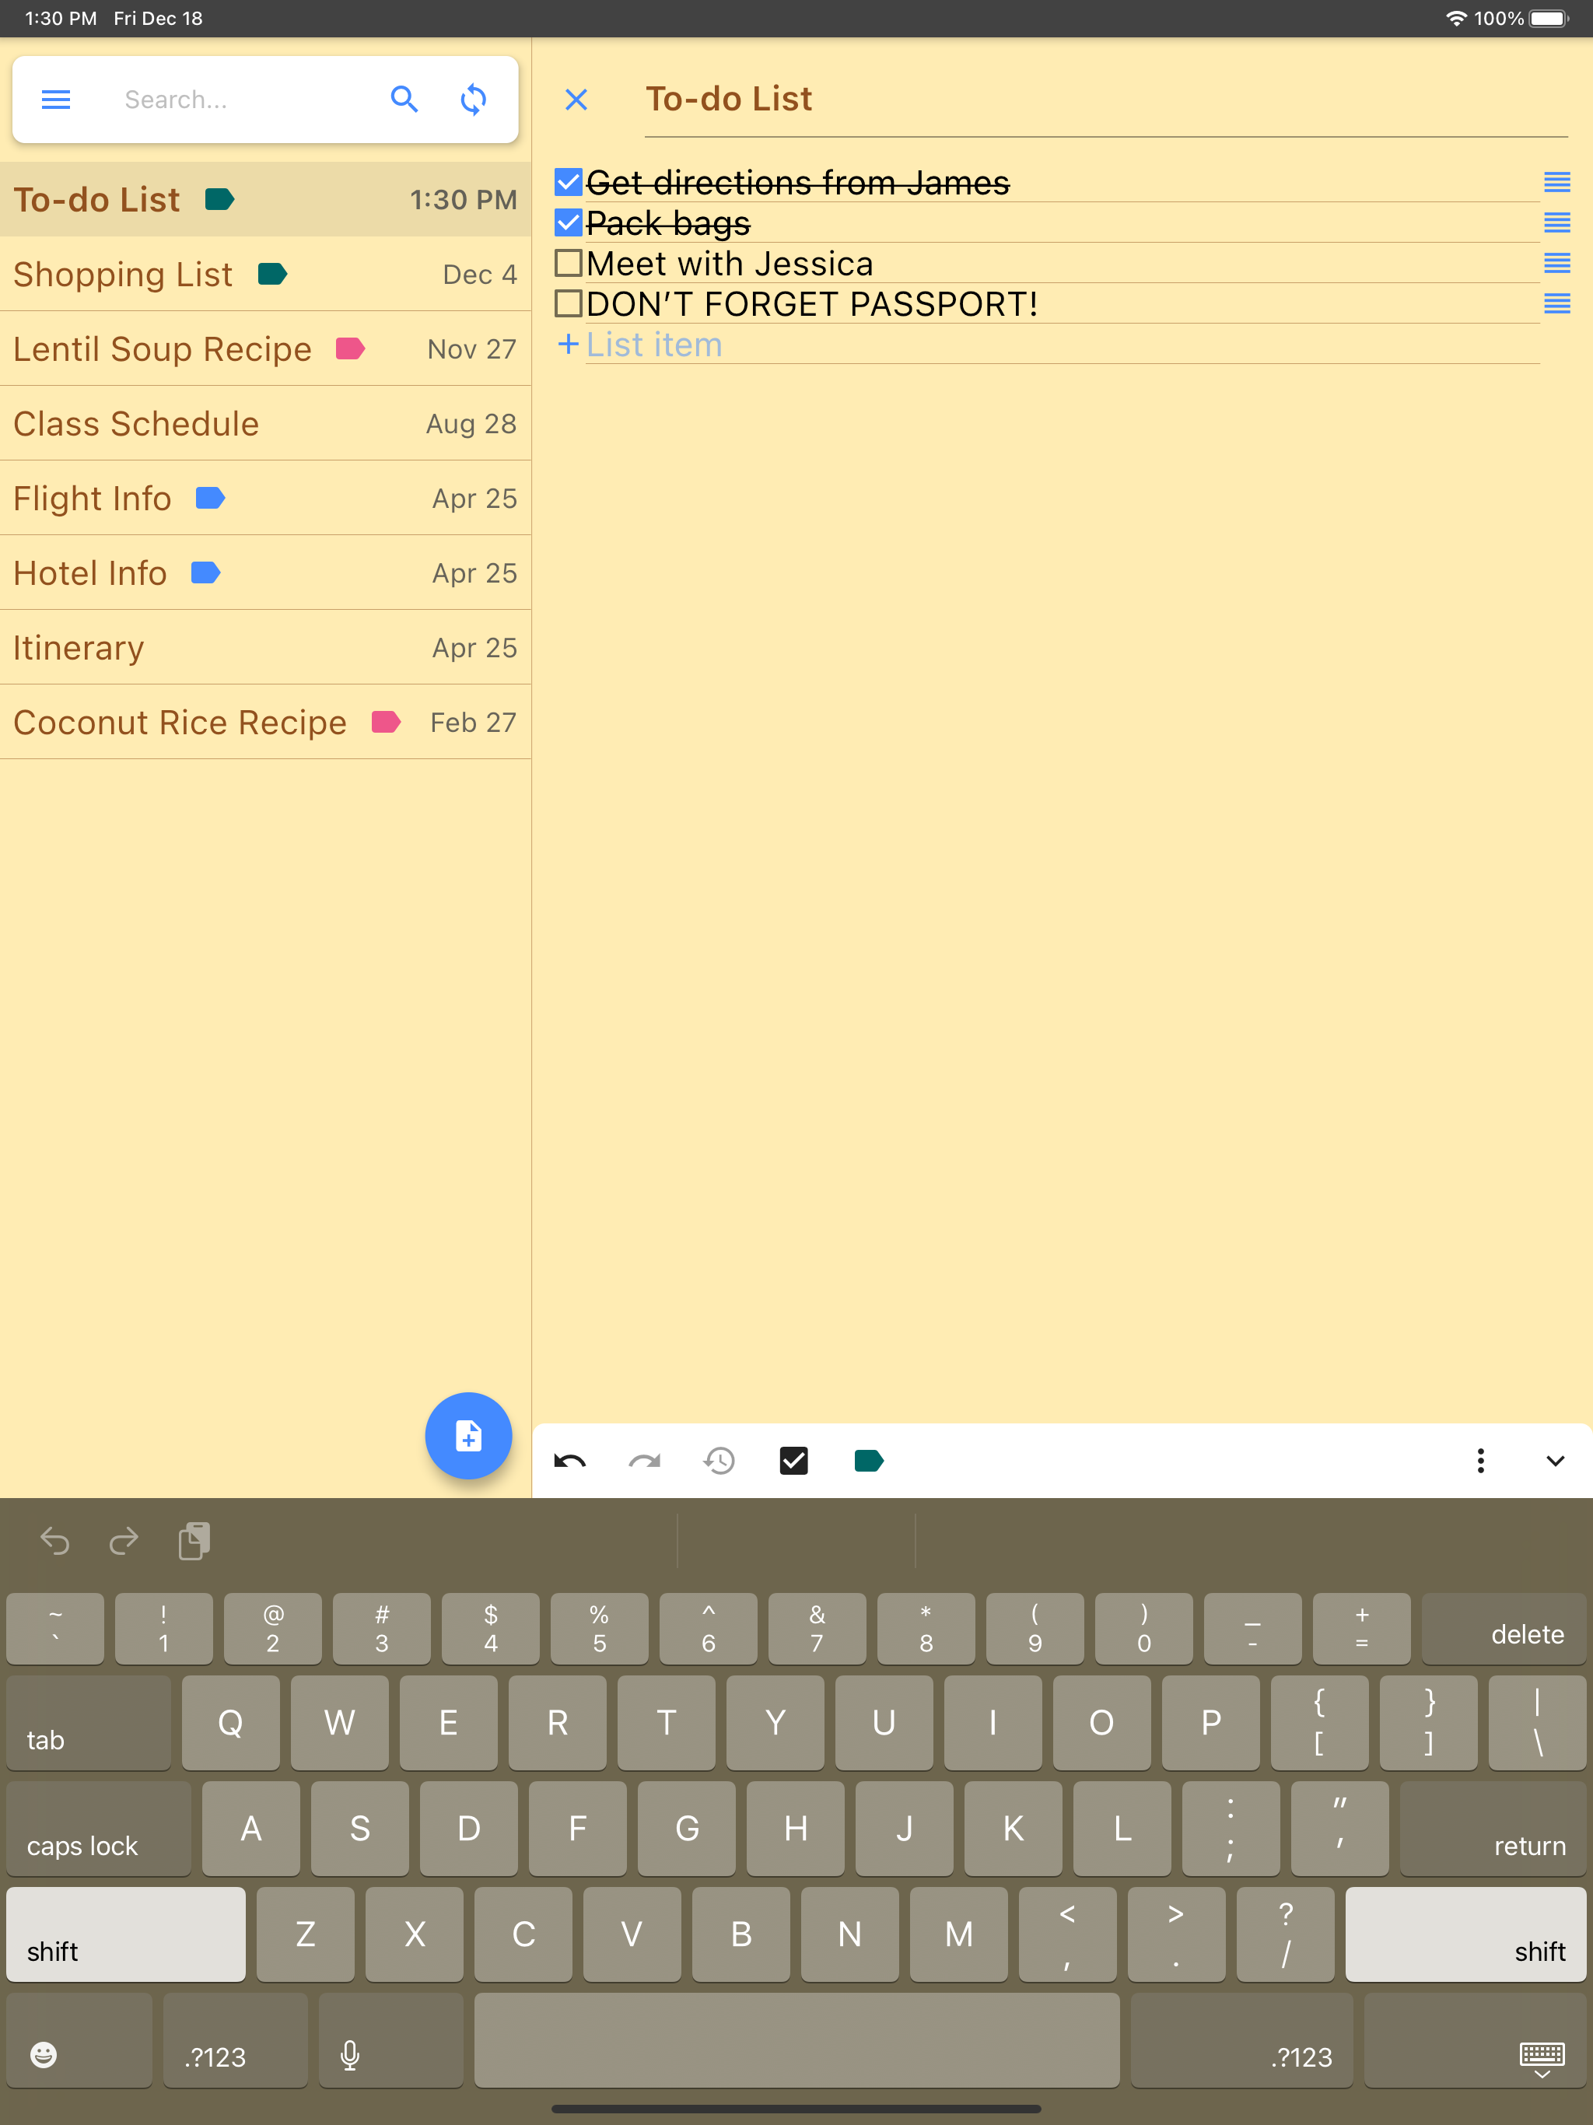Tap the left shift key

click(x=126, y=1934)
